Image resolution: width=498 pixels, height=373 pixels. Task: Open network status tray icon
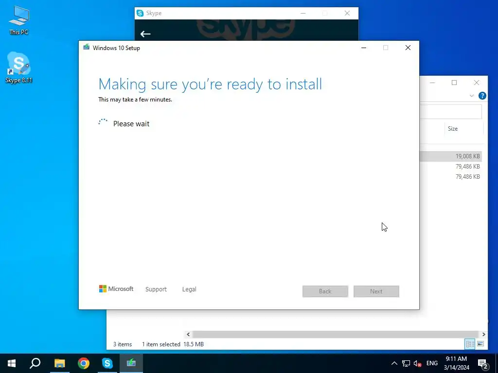tap(406, 363)
